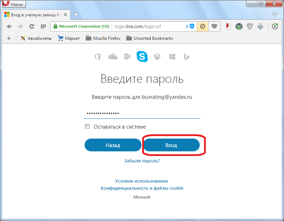
Task: Click the green security padlock icon
Action: tap(55, 26)
